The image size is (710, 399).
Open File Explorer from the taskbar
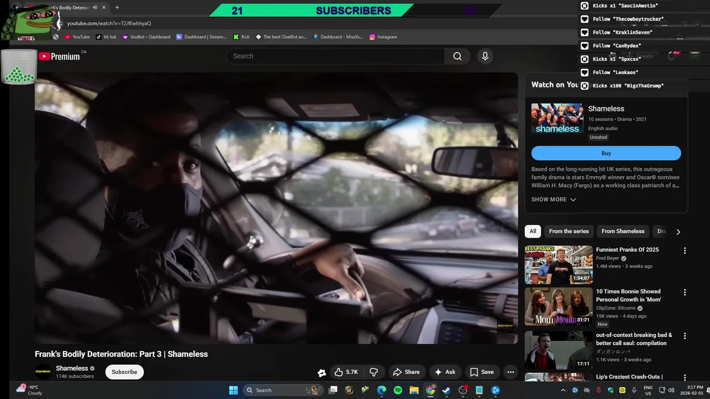coord(414,390)
